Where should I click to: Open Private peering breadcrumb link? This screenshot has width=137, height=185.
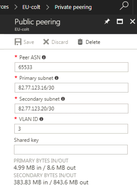click(73, 7)
